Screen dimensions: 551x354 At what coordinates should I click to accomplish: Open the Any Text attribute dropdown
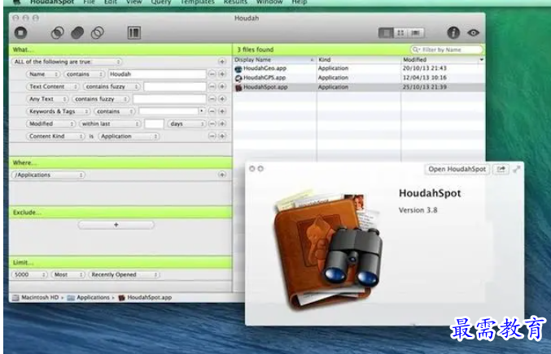coord(47,99)
